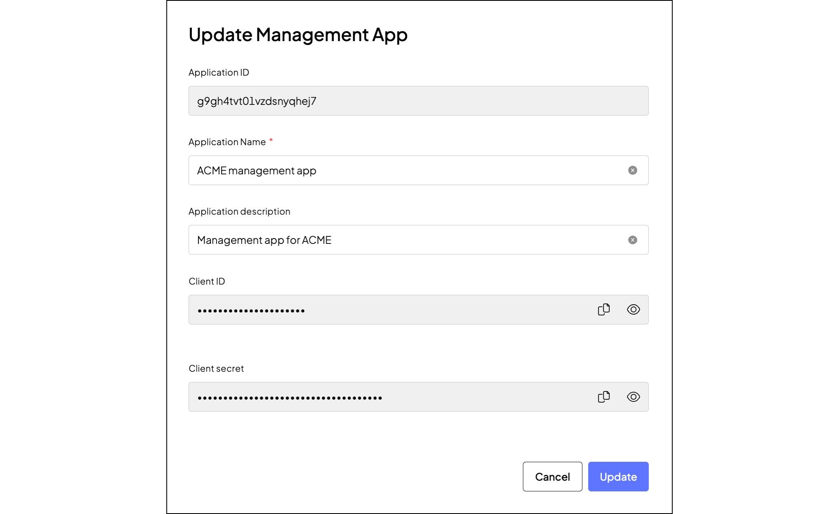This screenshot has width=839, height=514.
Task: Show the masked Client secret
Action: click(633, 397)
